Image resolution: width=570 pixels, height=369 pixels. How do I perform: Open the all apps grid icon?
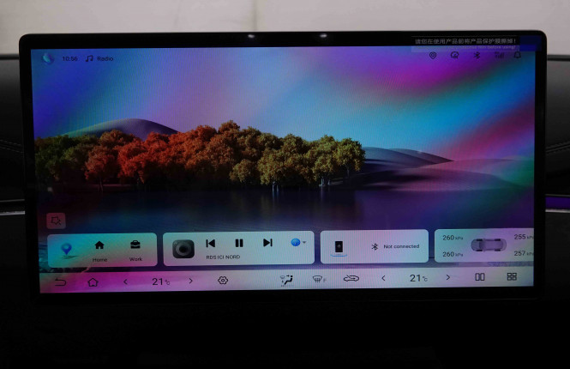pyautogui.click(x=512, y=277)
